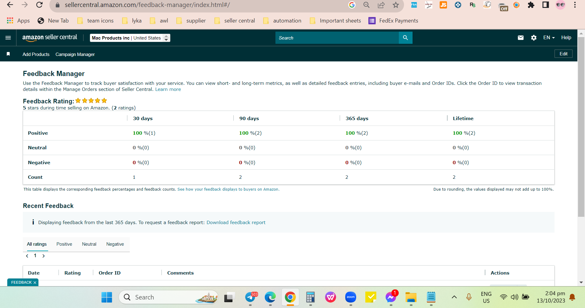Open Add Products in navigation bar
Image resolution: width=585 pixels, height=308 pixels.
coord(36,54)
